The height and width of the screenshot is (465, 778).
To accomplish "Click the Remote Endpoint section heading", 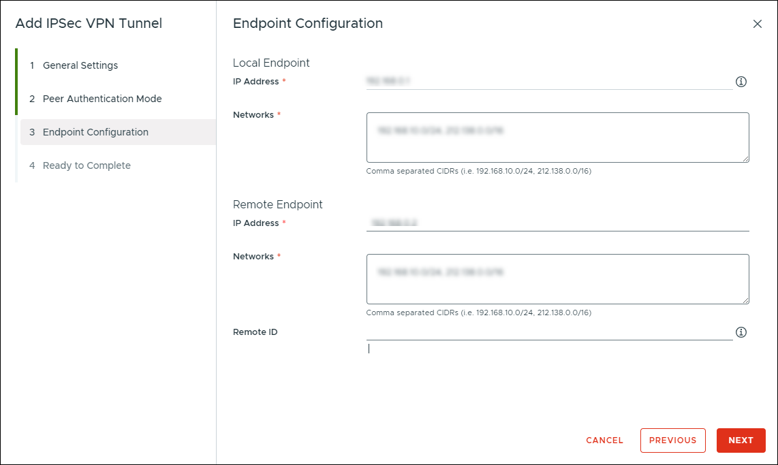I will [x=277, y=204].
